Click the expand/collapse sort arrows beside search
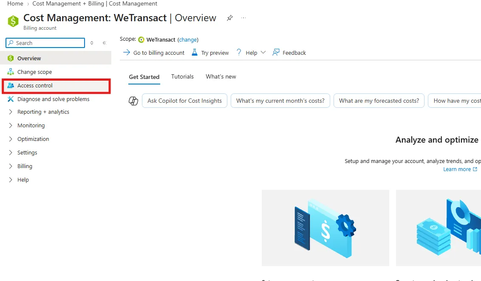This screenshot has height=281, width=481. point(92,43)
